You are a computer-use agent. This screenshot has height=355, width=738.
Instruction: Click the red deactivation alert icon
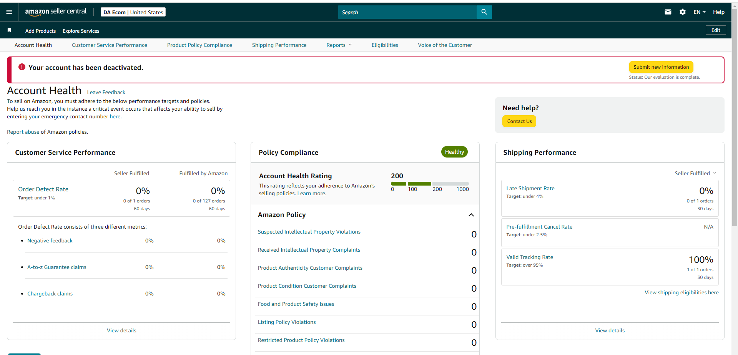point(22,67)
